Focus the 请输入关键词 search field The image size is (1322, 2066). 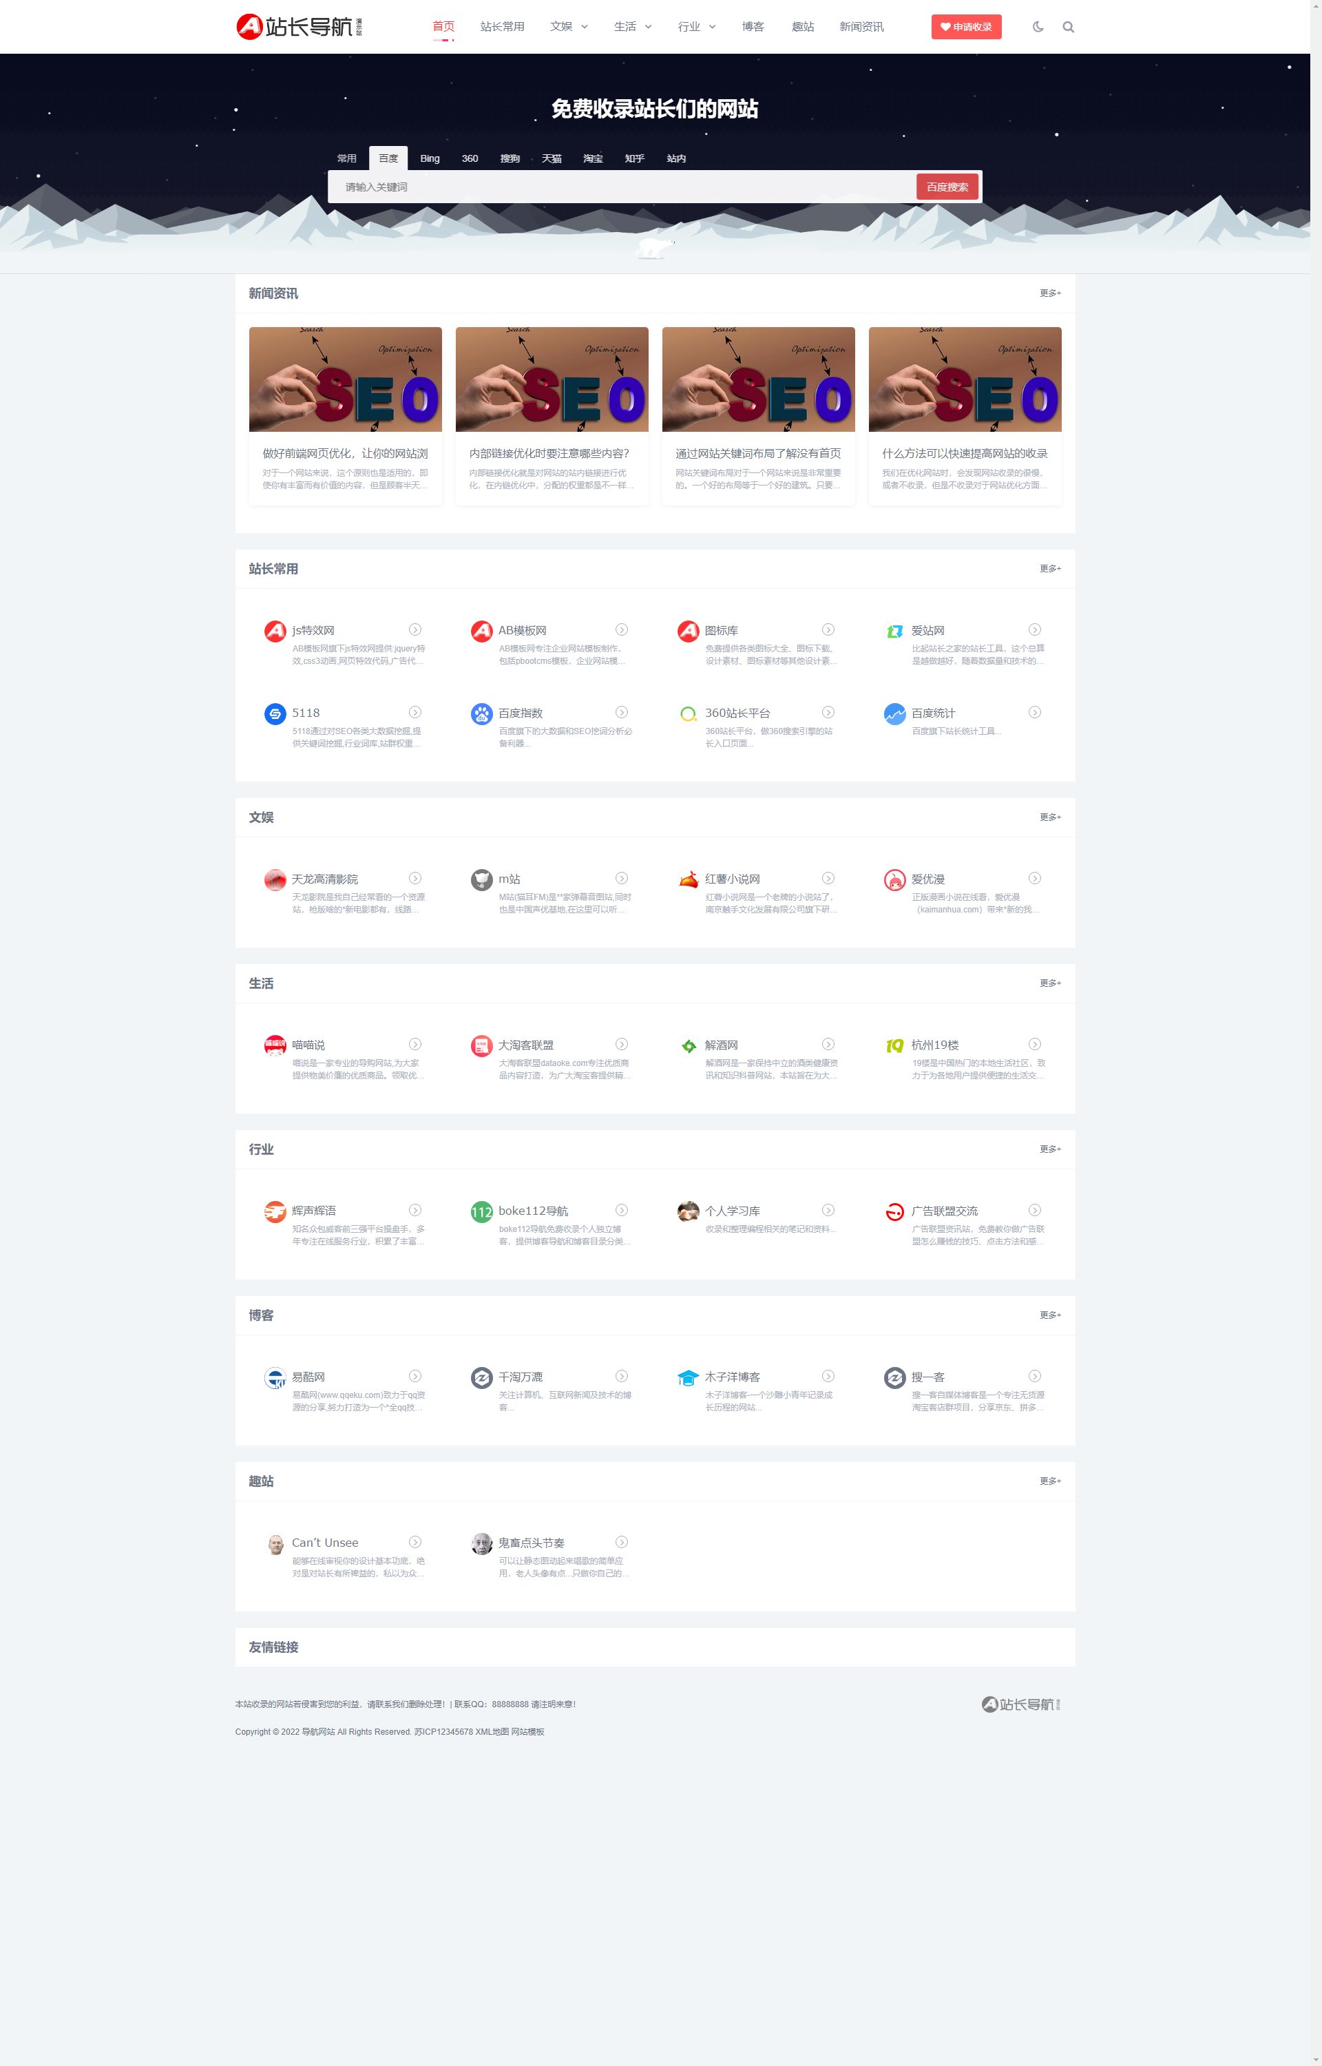(x=623, y=186)
